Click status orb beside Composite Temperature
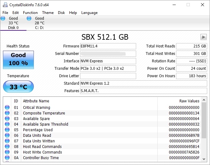This screenshot has width=210, height=165. click(7, 113)
